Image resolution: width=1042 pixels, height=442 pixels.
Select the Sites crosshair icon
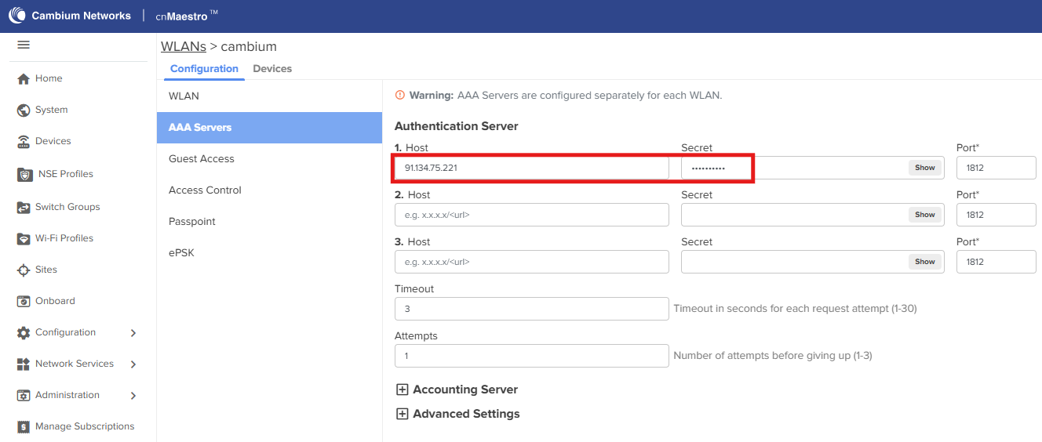pos(24,270)
